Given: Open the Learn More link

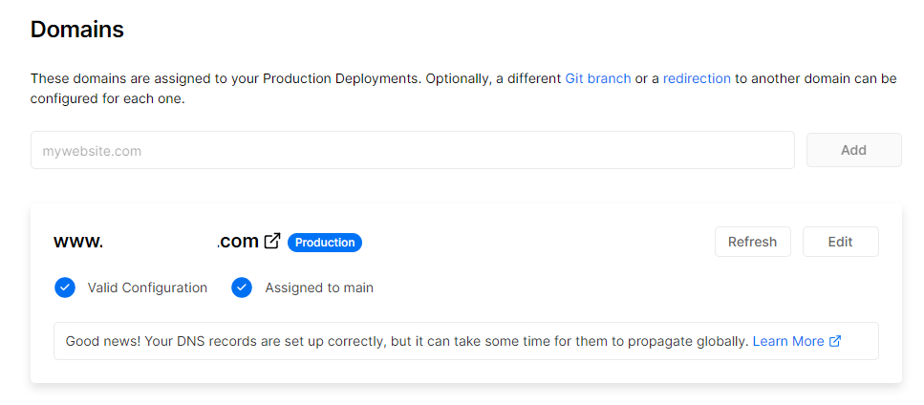Looking at the screenshot, I should [788, 341].
